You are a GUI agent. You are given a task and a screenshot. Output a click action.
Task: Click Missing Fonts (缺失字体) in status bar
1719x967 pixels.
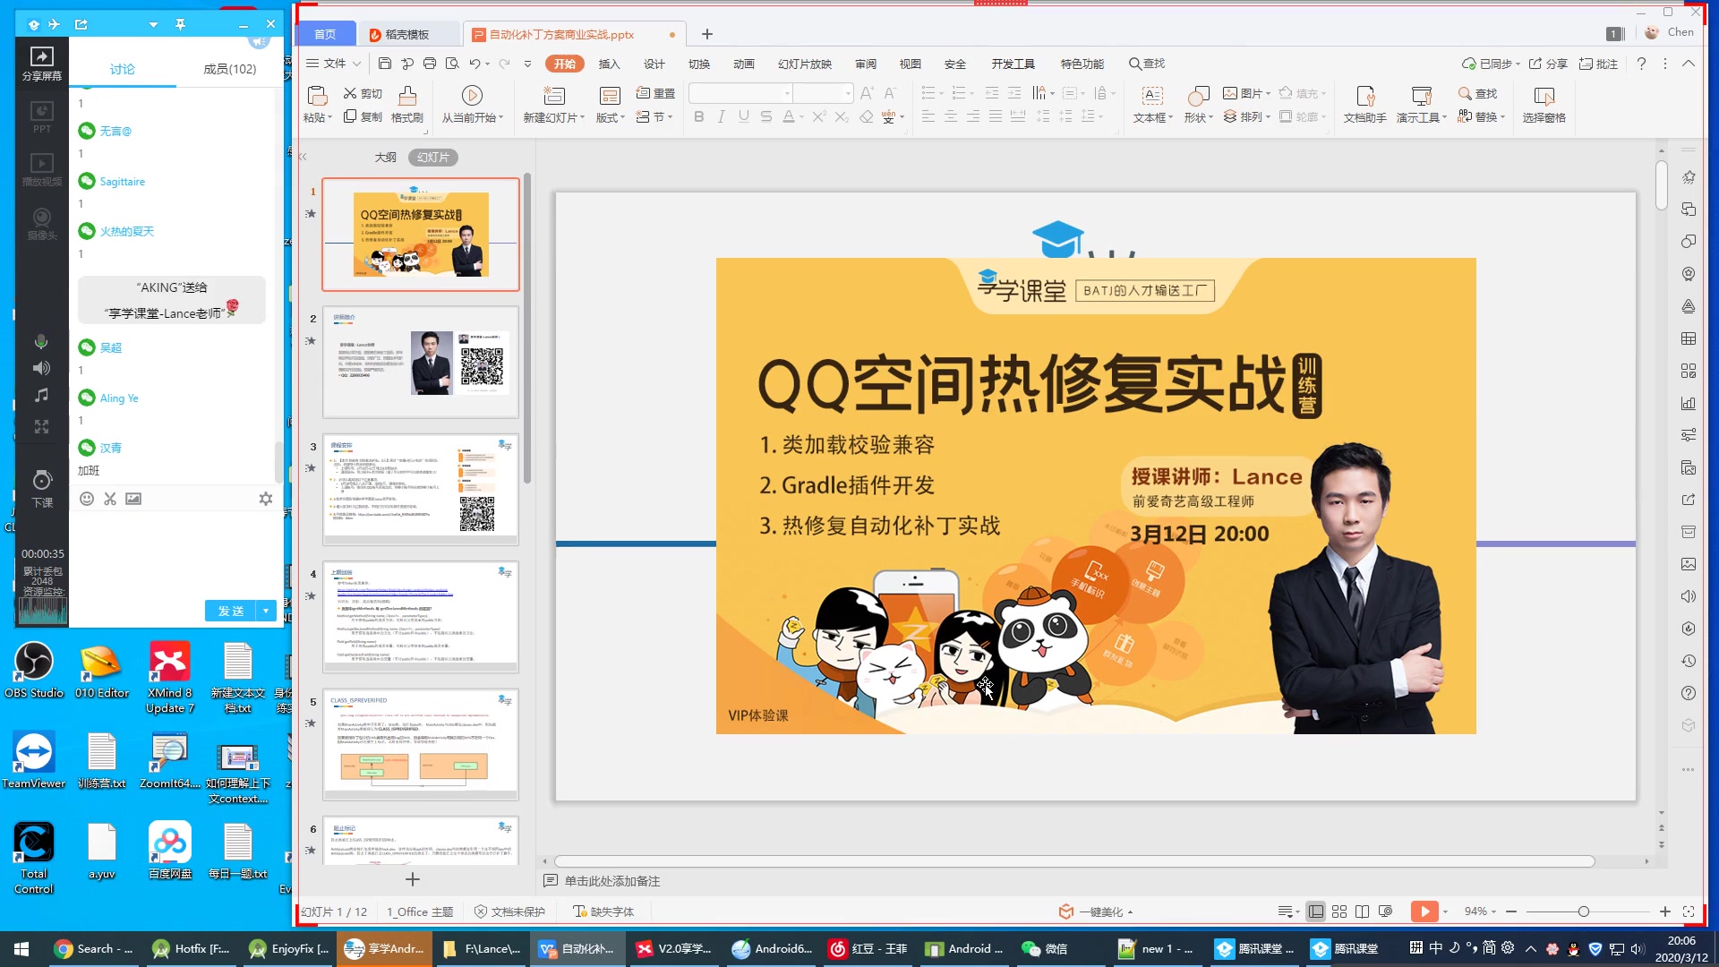click(603, 911)
